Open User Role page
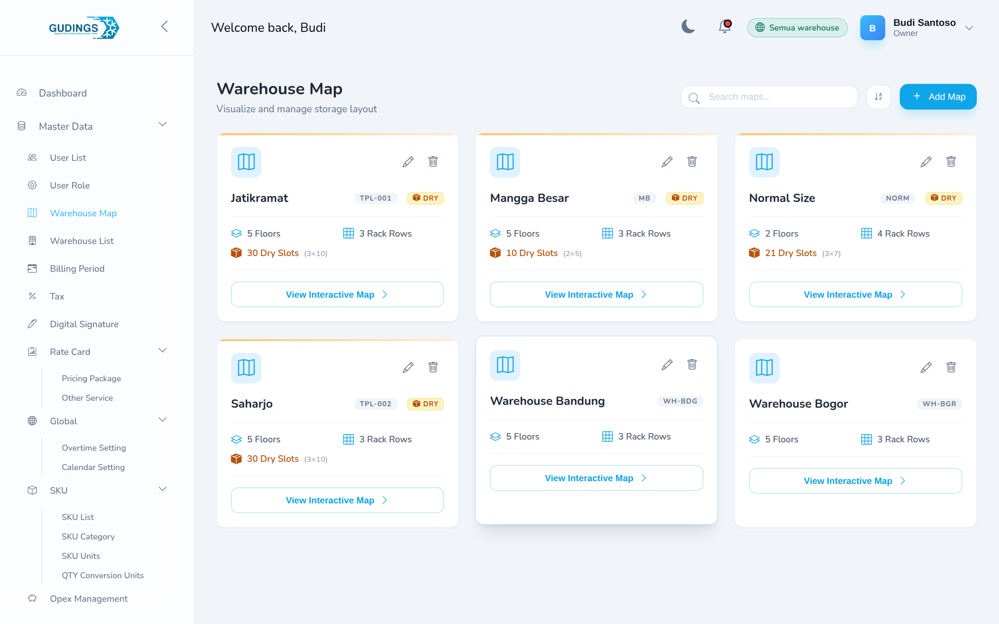The height and width of the screenshot is (624, 999). 69,185
